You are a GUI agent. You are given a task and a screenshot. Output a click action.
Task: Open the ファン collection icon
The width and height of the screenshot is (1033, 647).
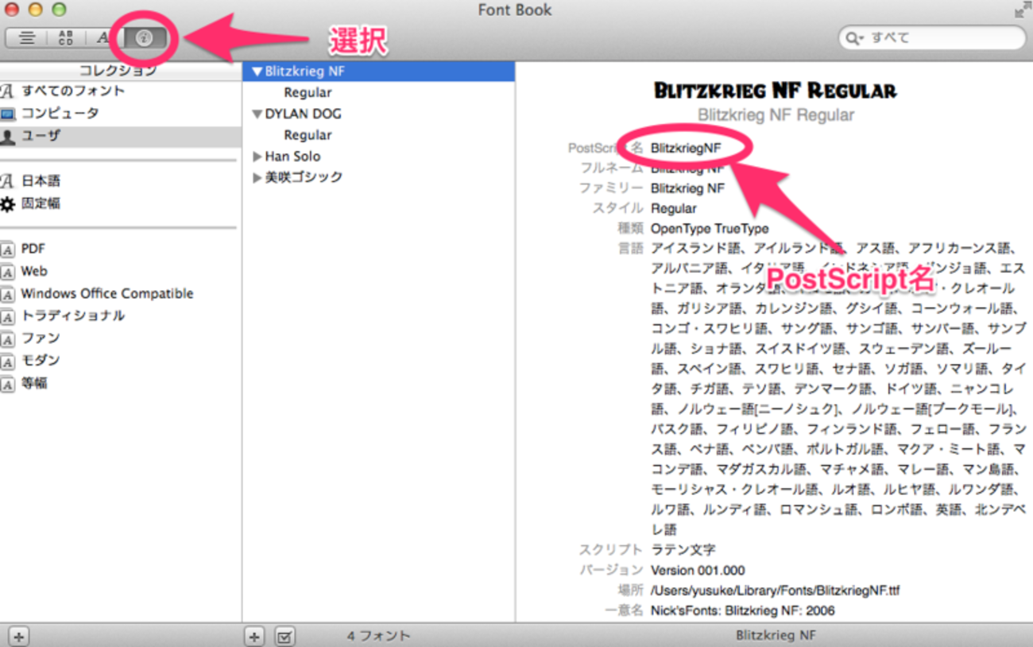pyautogui.click(x=8, y=339)
